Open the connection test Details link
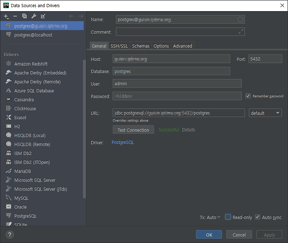 pos(188,130)
